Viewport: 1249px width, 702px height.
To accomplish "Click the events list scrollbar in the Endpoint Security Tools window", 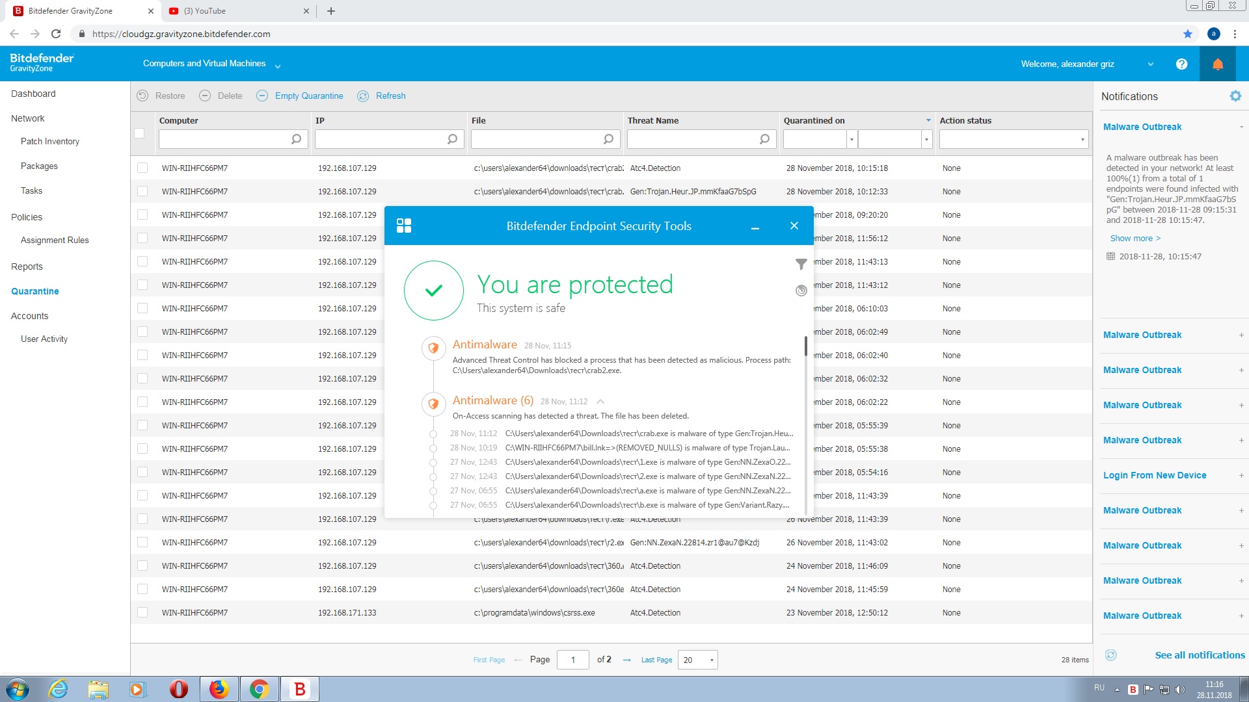I will (805, 346).
